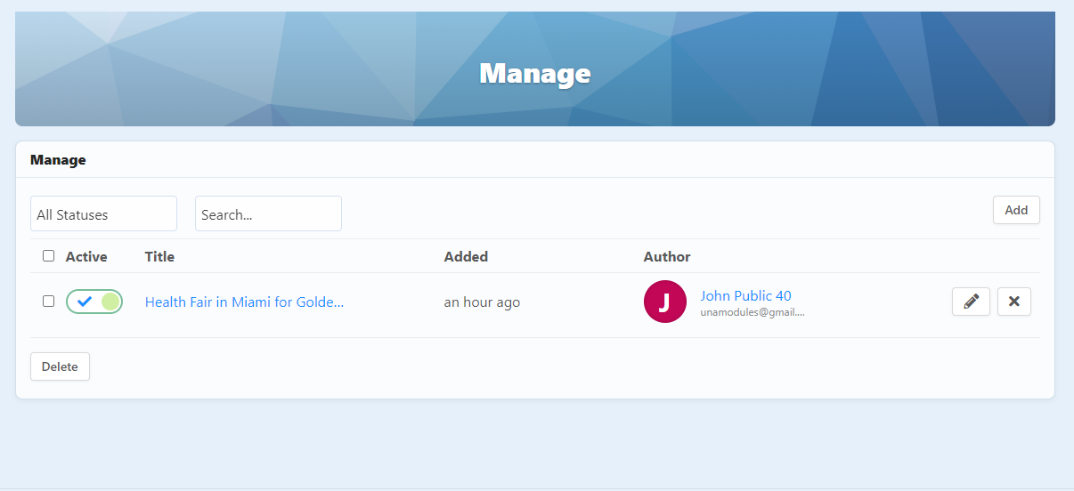This screenshot has width=1074, height=491.
Task: Click the pencil edit icon
Action: point(971,302)
